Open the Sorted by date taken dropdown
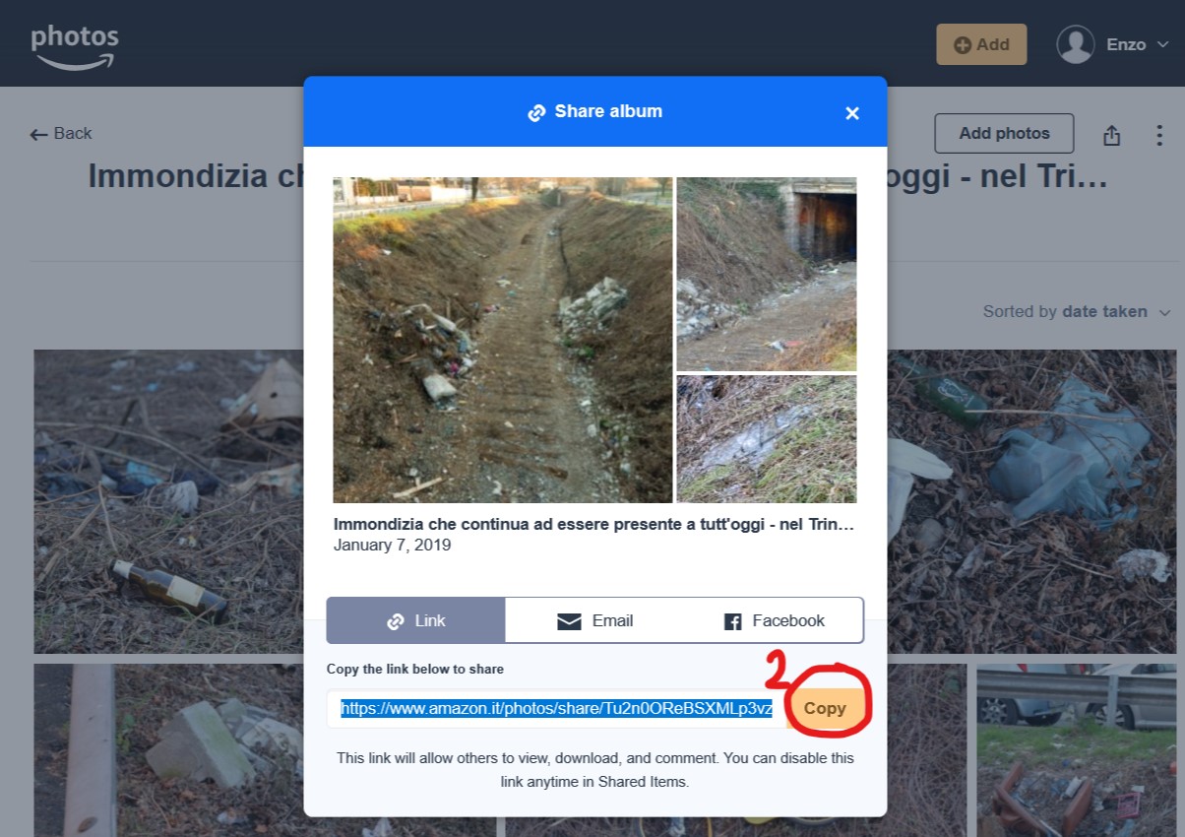1185x837 pixels. [x=1078, y=312]
